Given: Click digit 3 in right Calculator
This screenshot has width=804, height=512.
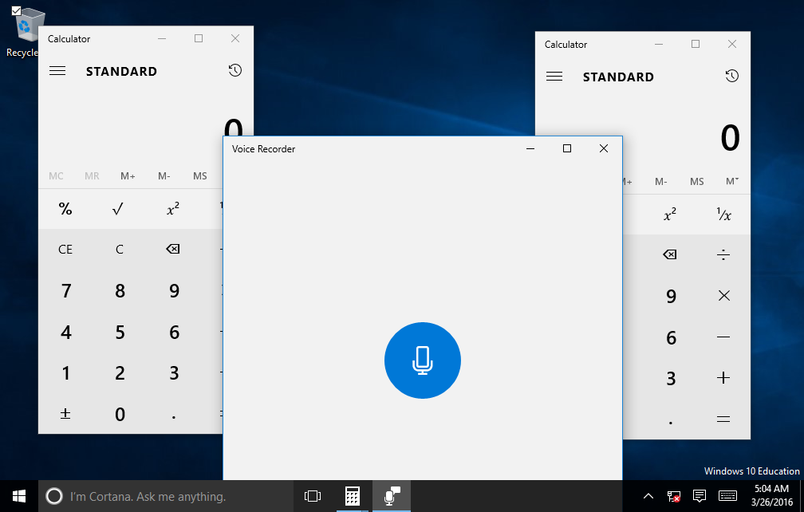Looking at the screenshot, I should (671, 378).
